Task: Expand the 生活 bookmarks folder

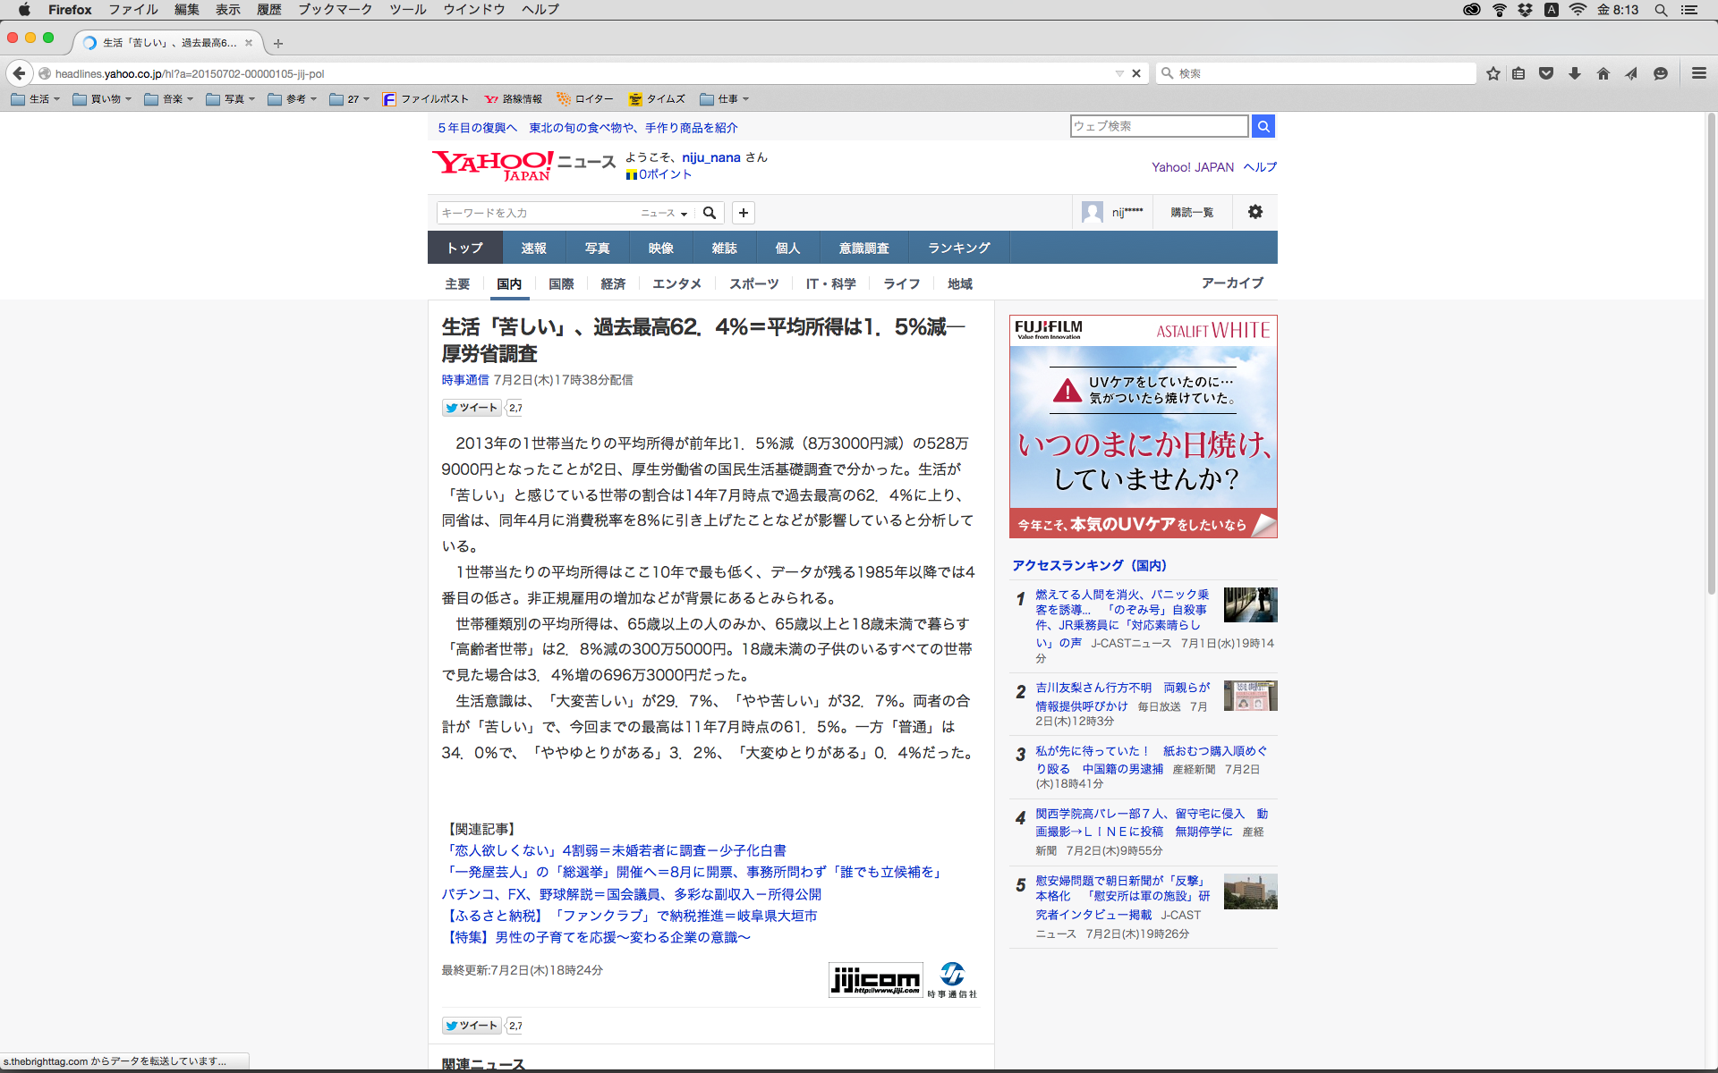Action: coord(36,99)
